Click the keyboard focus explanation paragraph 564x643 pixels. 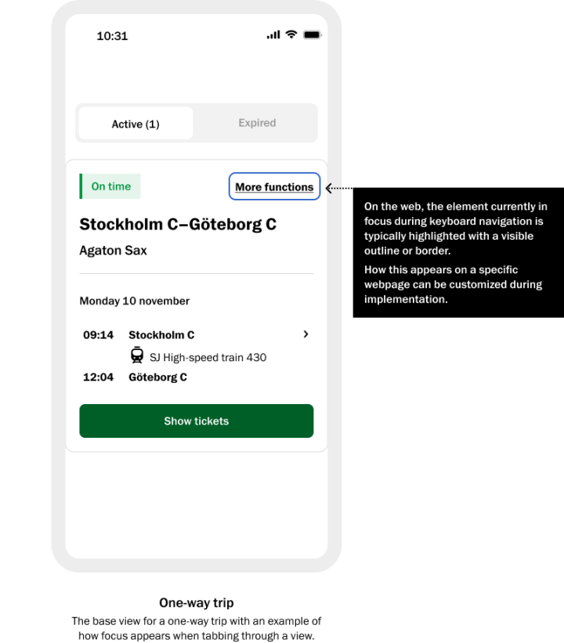[455, 229]
